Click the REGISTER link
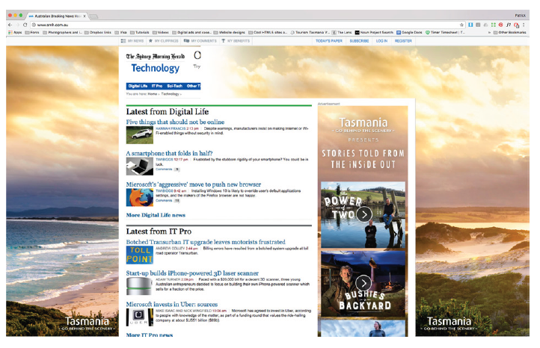540x348 pixels. [x=403, y=40]
